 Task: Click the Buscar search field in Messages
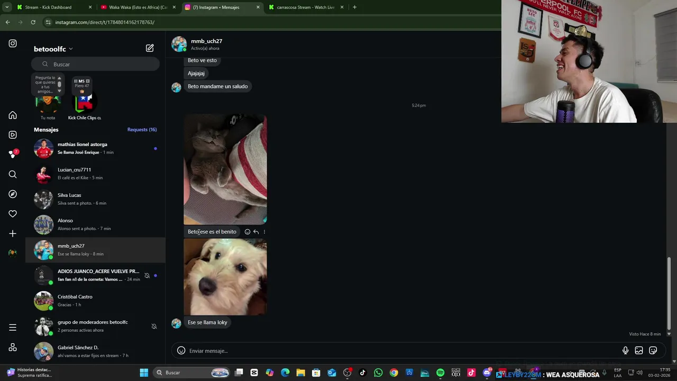click(x=95, y=64)
